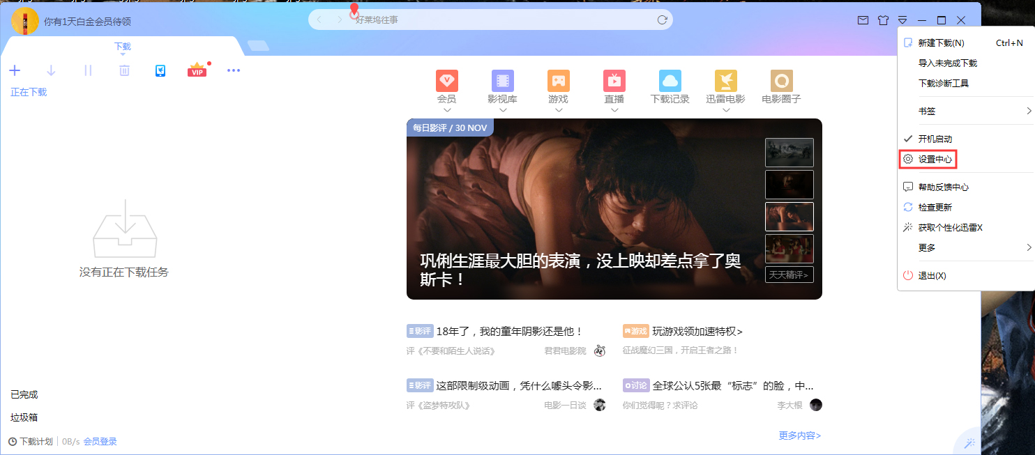
Task: Open the 下载记录 download history icon
Action: coord(670,82)
